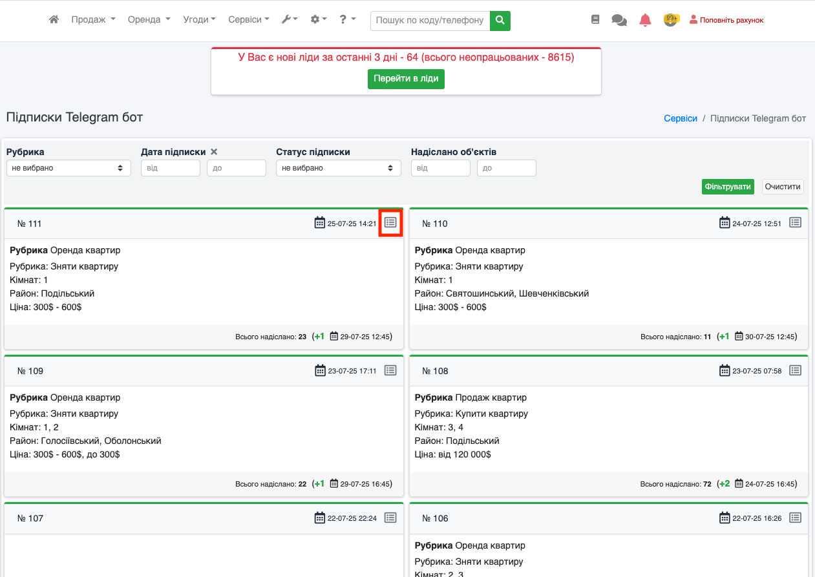Open details list icon for subscription № 111

(390, 223)
